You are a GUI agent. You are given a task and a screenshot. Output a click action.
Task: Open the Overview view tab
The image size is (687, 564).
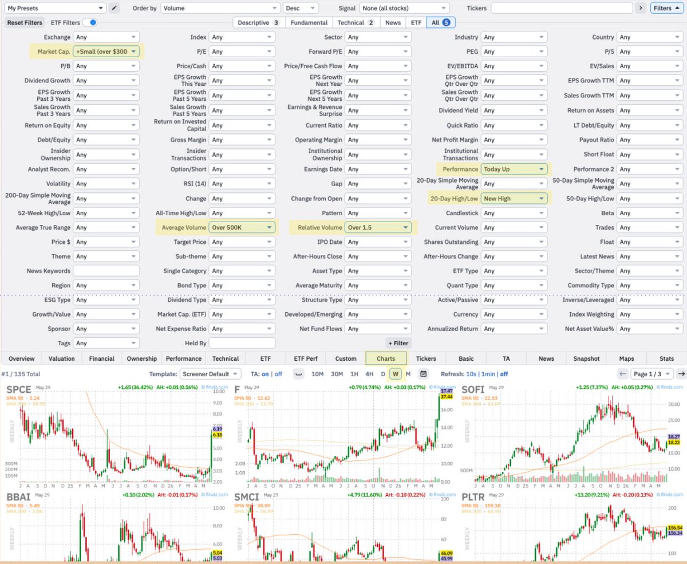coord(22,358)
